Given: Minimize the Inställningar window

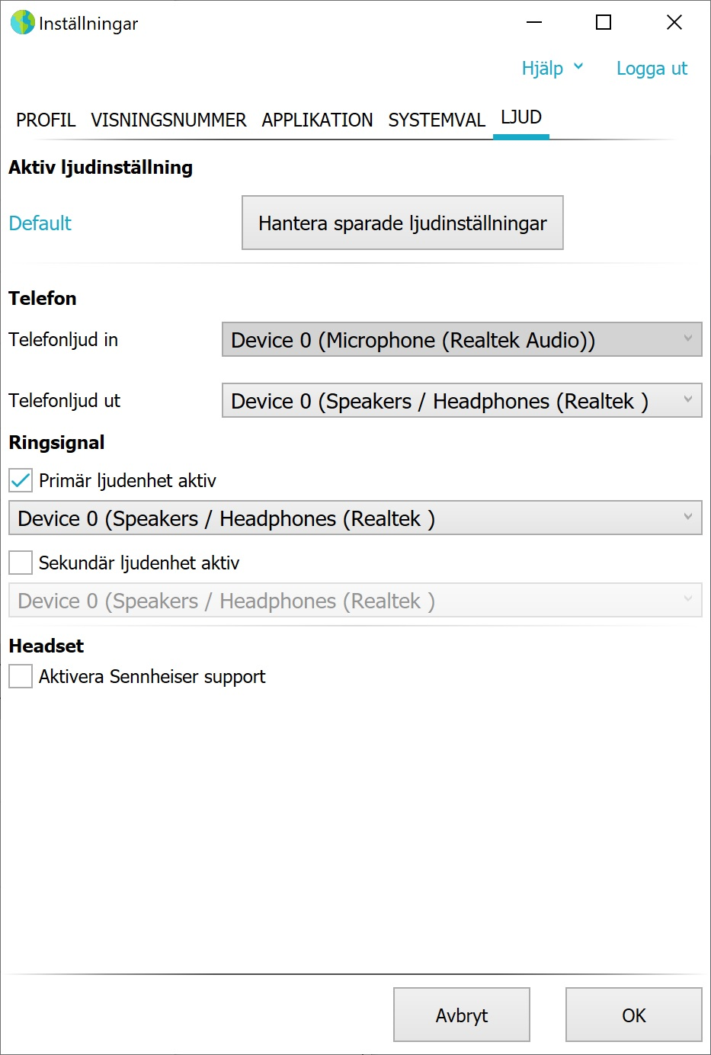Looking at the screenshot, I should point(534,22).
